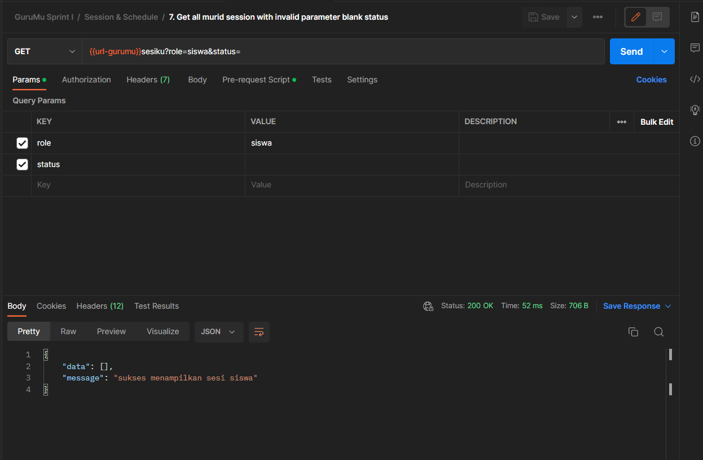This screenshot has height=460, width=703.
Task: Open the info icon in right sidebar
Action: pyautogui.click(x=695, y=141)
